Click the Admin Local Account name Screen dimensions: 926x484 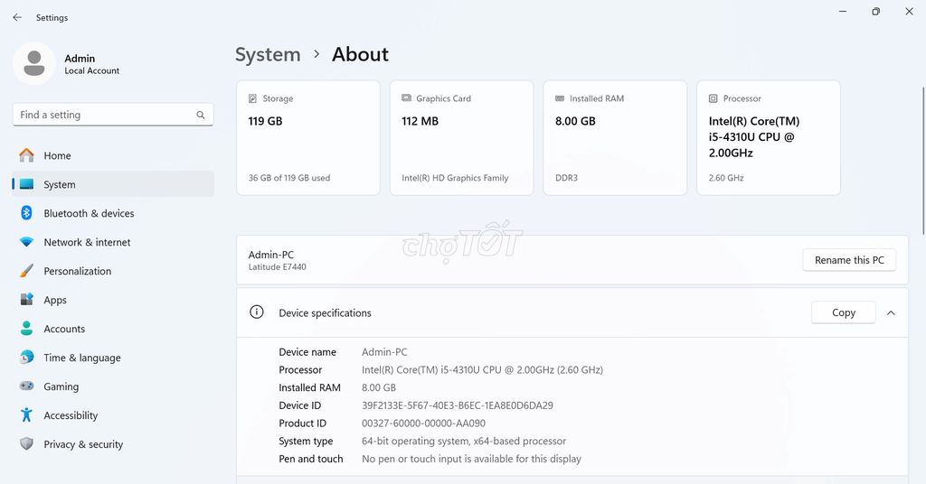click(x=91, y=64)
